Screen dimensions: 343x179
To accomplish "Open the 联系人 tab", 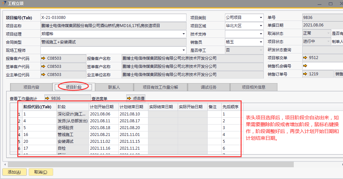I will coord(114,87).
